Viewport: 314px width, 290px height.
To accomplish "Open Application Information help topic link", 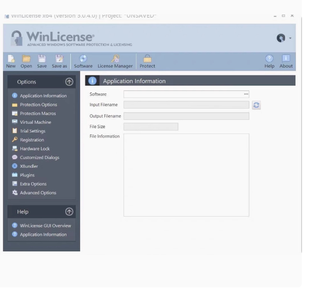I will [40, 234].
